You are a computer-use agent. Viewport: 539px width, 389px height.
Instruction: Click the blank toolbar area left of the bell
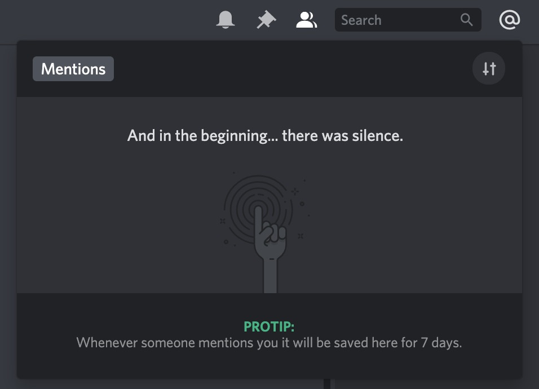pos(113,20)
